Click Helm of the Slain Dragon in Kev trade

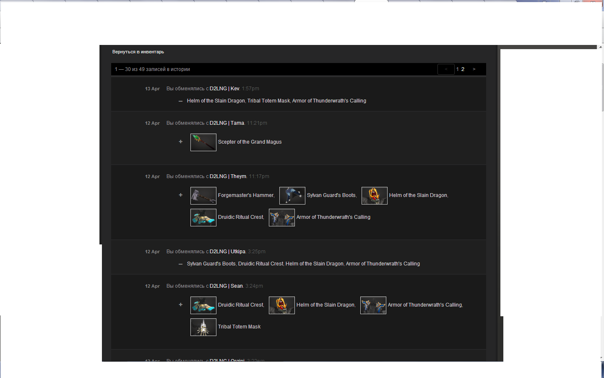tap(216, 101)
